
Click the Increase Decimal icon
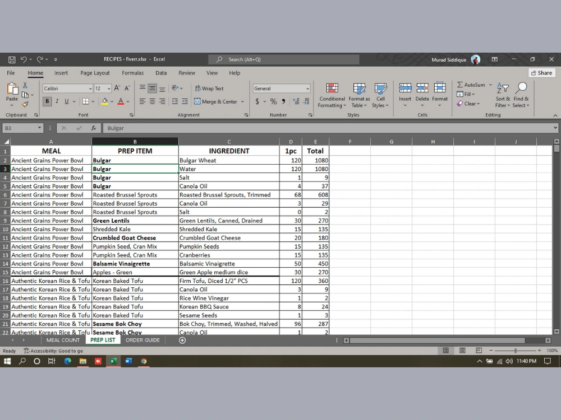point(296,101)
